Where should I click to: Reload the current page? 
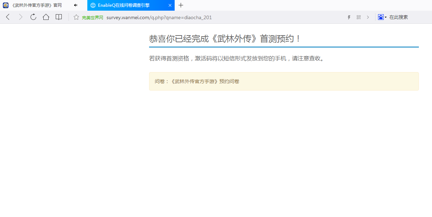(33, 17)
